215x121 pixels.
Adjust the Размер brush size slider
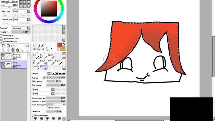(56, 78)
